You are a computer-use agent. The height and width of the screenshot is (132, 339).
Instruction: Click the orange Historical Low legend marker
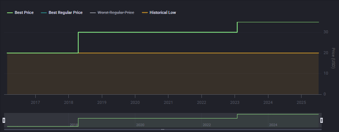(145, 13)
